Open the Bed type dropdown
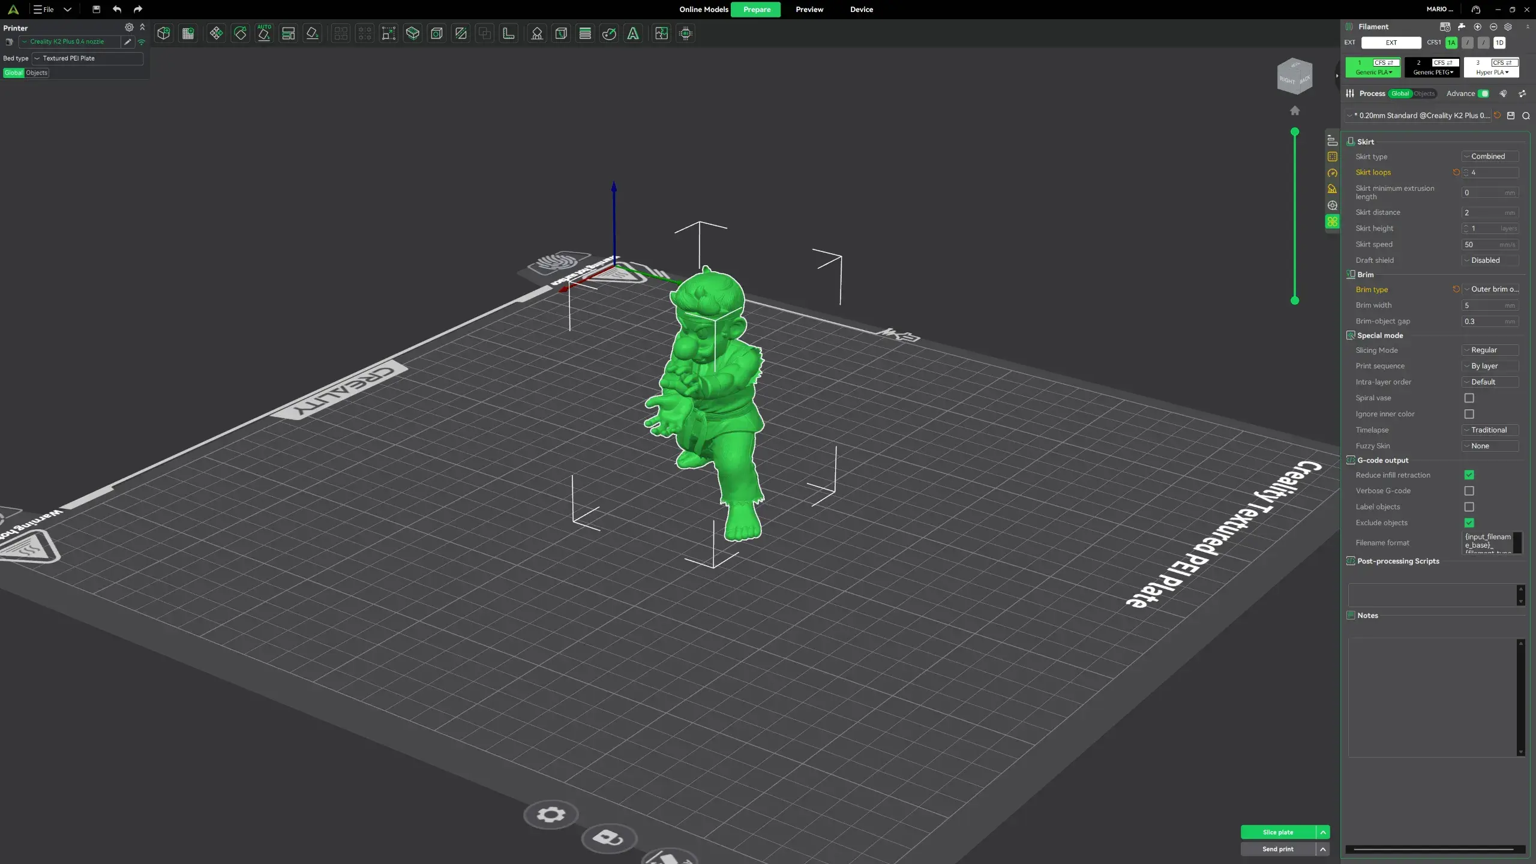 click(88, 58)
